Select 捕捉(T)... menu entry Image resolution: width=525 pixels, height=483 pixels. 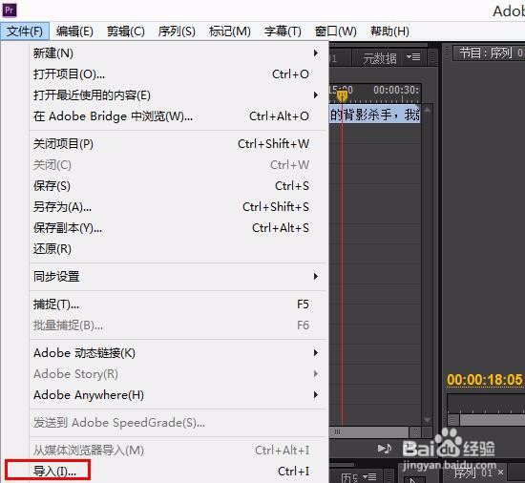point(178,304)
